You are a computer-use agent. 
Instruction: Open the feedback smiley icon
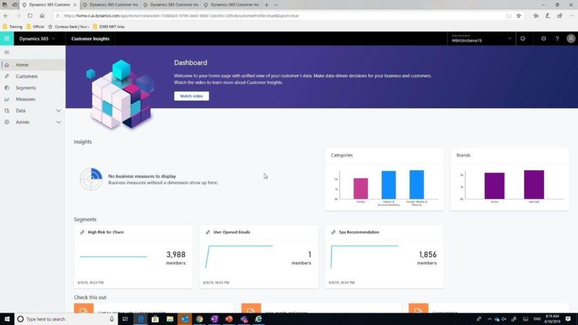click(523, 38)
